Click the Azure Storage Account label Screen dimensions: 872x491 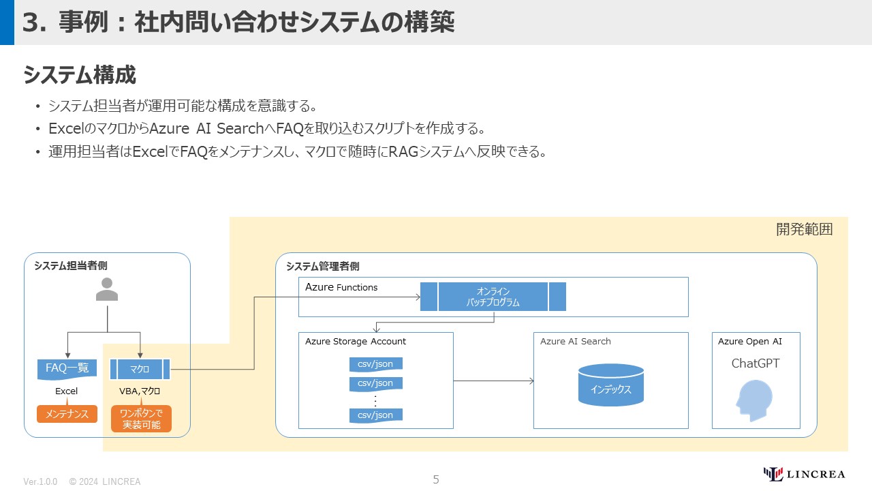tap(356, 341)
